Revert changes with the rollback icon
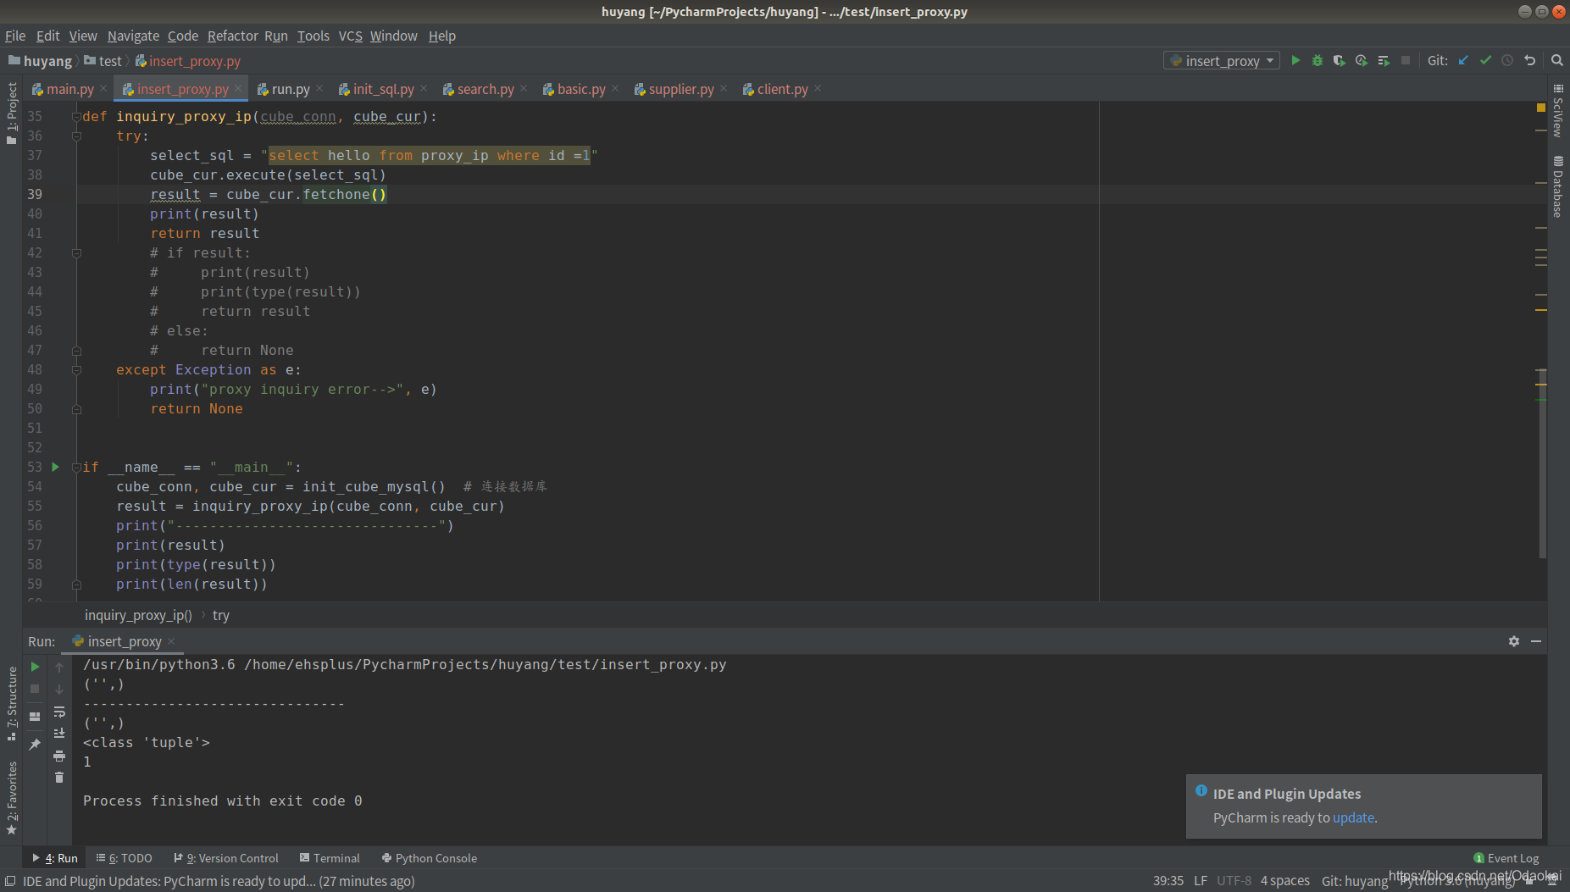The height and width of the screenshot is (892, 1570). click(x=1529, y=60)
